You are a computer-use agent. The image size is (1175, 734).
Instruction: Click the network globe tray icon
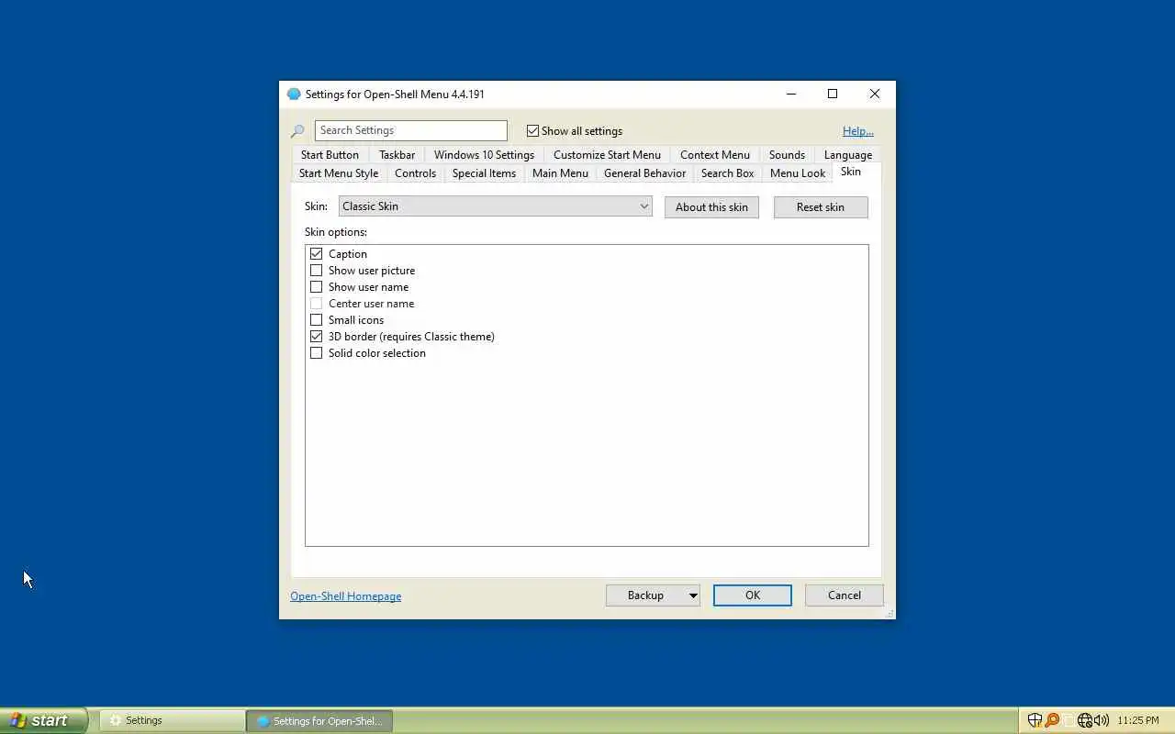1085,720
